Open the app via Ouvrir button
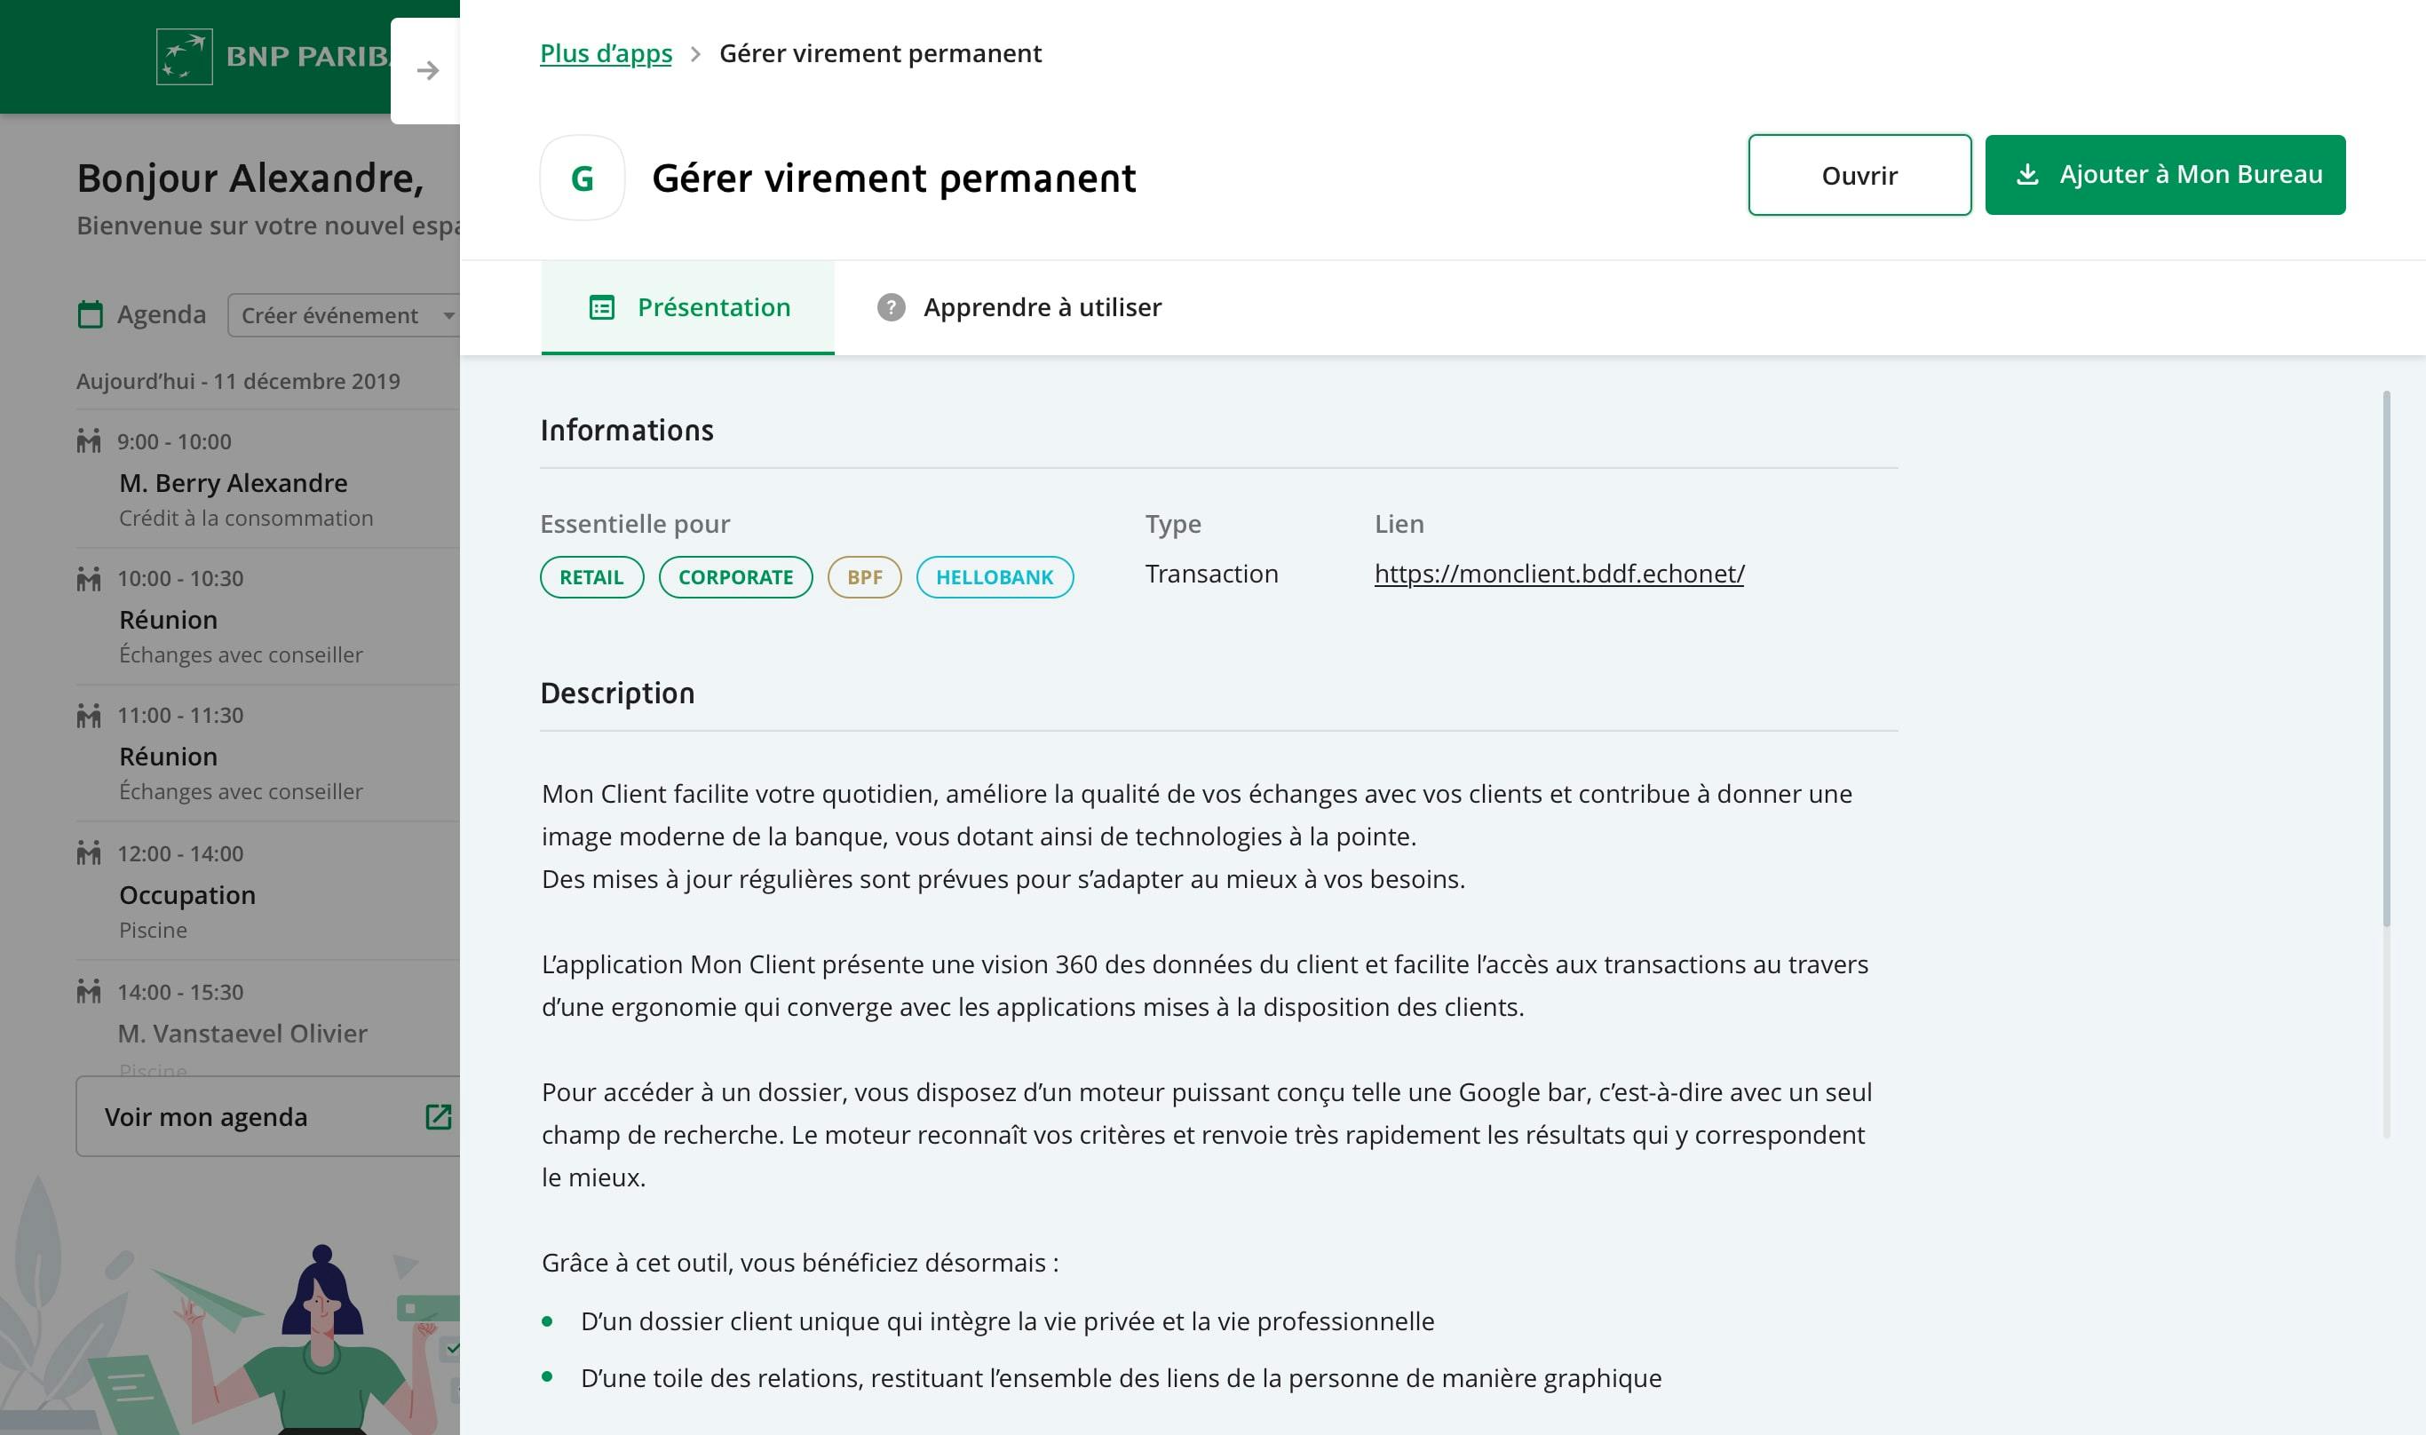This screenshot has width=2426, height=1435. pyautogui.click(x=1860, y=174)
